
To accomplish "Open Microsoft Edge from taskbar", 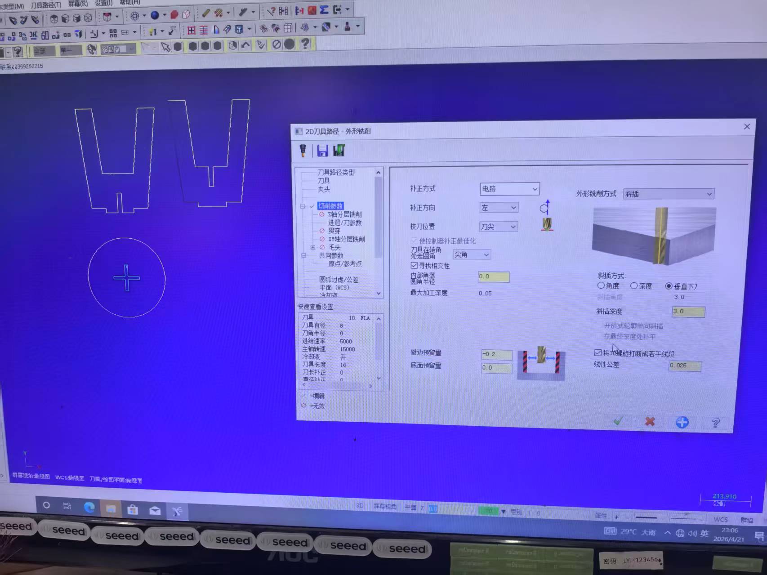I will [x=89, y=507].
